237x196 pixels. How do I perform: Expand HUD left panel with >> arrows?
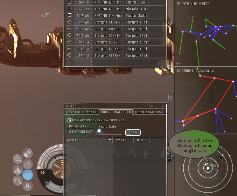(x=43, y=173)
